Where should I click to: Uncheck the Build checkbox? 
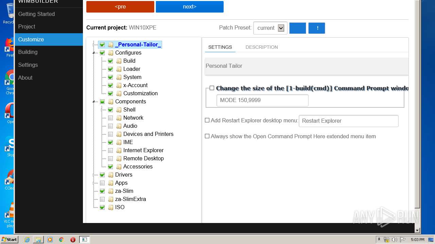point(110,61)
